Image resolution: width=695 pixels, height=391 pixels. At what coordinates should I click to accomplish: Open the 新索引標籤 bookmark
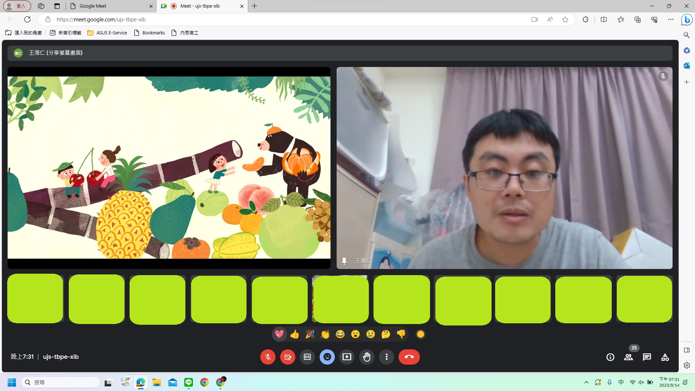[x=66, y=33]
